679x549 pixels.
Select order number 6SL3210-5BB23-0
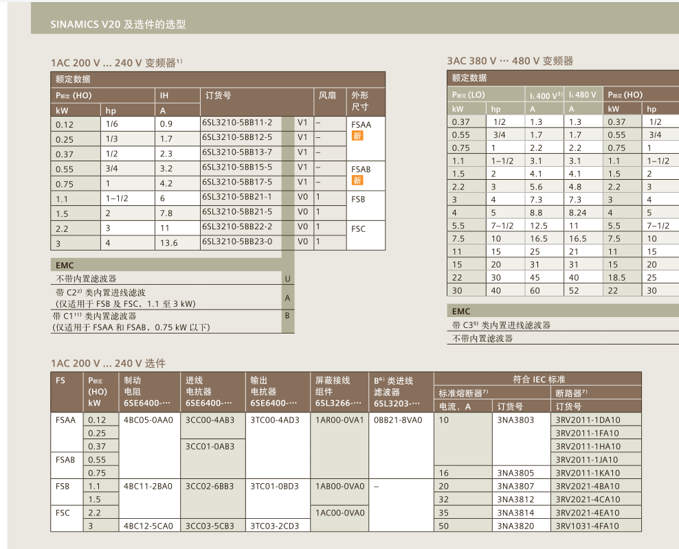point(237,241)
